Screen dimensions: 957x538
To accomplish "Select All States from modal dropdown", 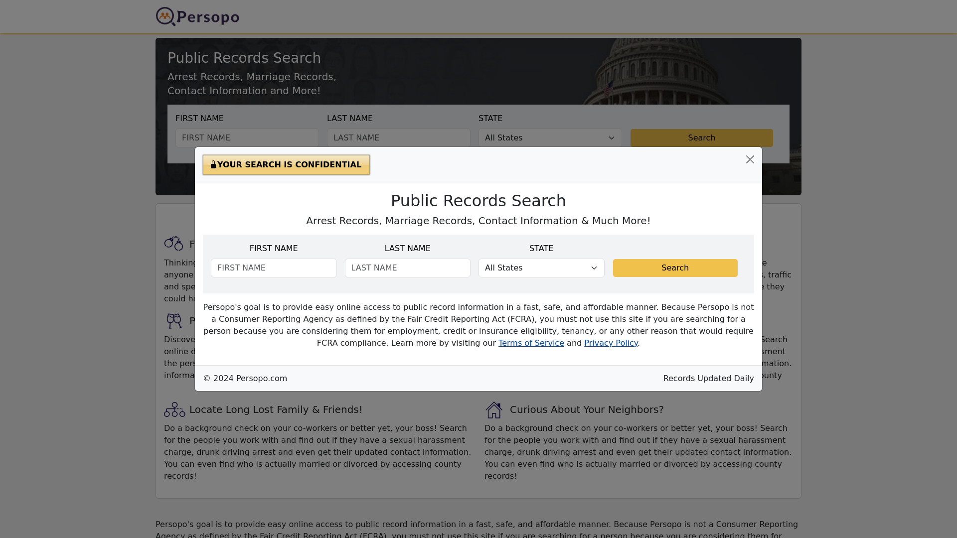I will (x=541, y=268).
